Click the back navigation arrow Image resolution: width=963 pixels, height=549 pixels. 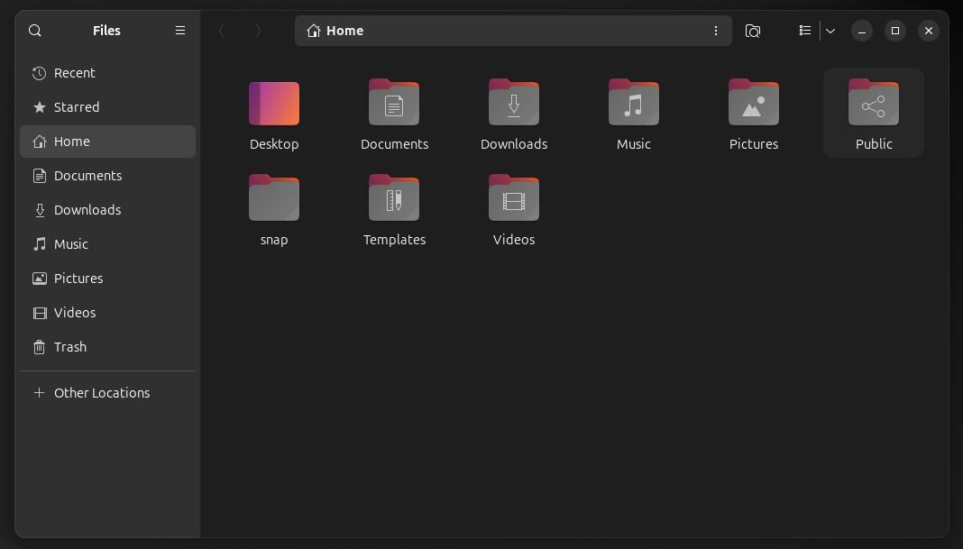coord(222,30)
